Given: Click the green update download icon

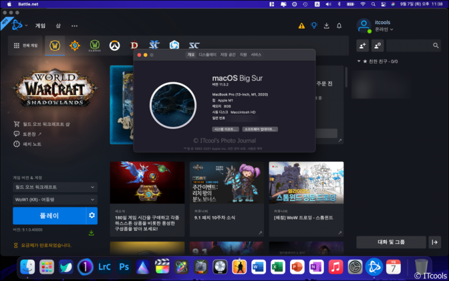Looking at the screenshot, I should [91, 233].
